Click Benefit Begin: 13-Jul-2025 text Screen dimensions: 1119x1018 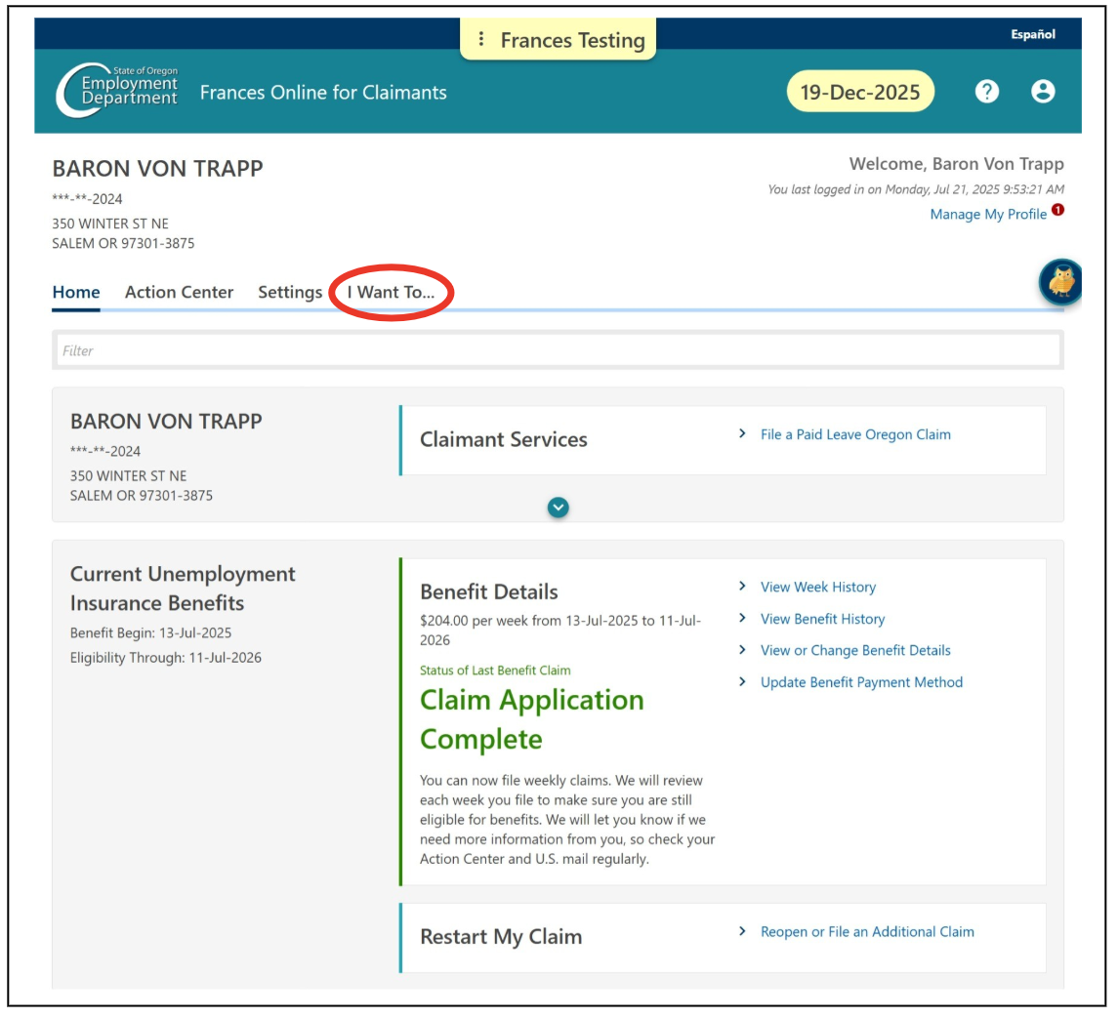[150, 632]
